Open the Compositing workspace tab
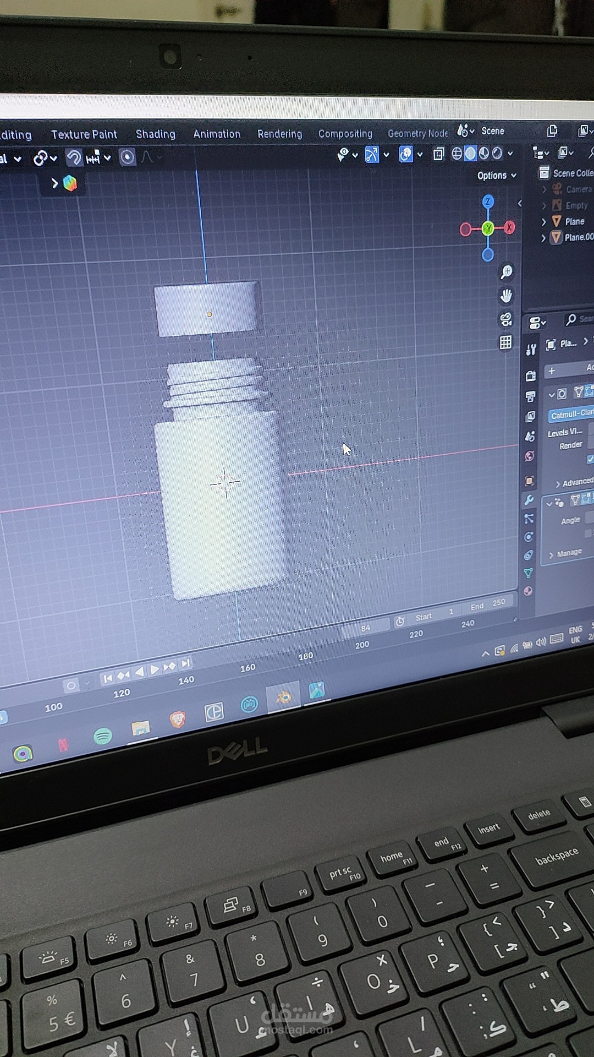 (x=345, y=134)
